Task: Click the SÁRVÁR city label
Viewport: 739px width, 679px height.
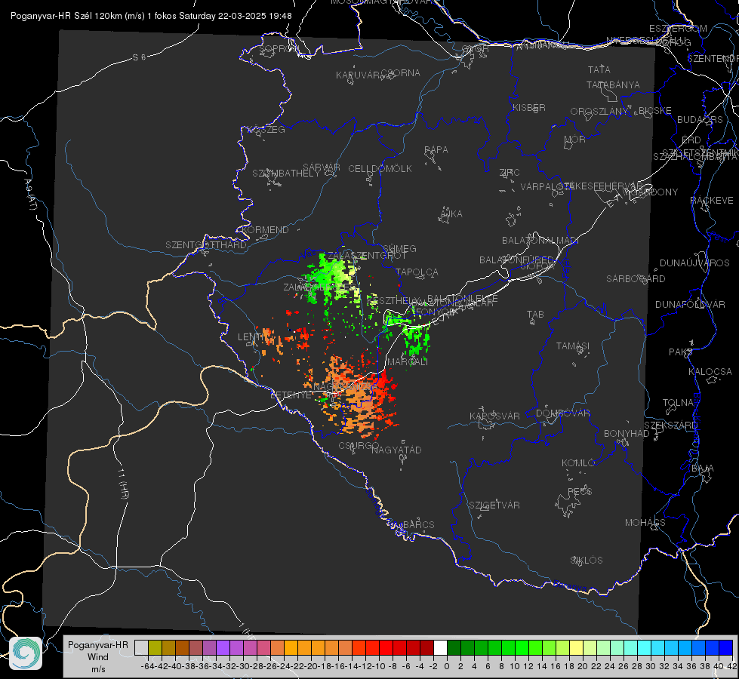Action: click(322, 167)
